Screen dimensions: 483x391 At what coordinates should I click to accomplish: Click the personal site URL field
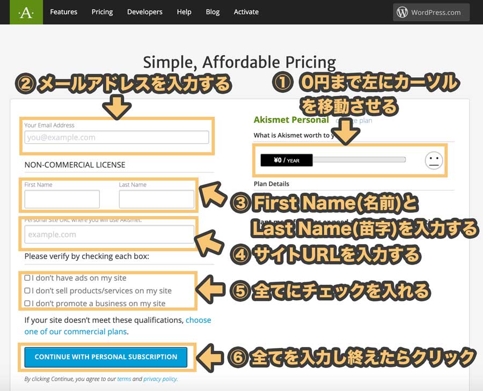click(x=109, y=234)
